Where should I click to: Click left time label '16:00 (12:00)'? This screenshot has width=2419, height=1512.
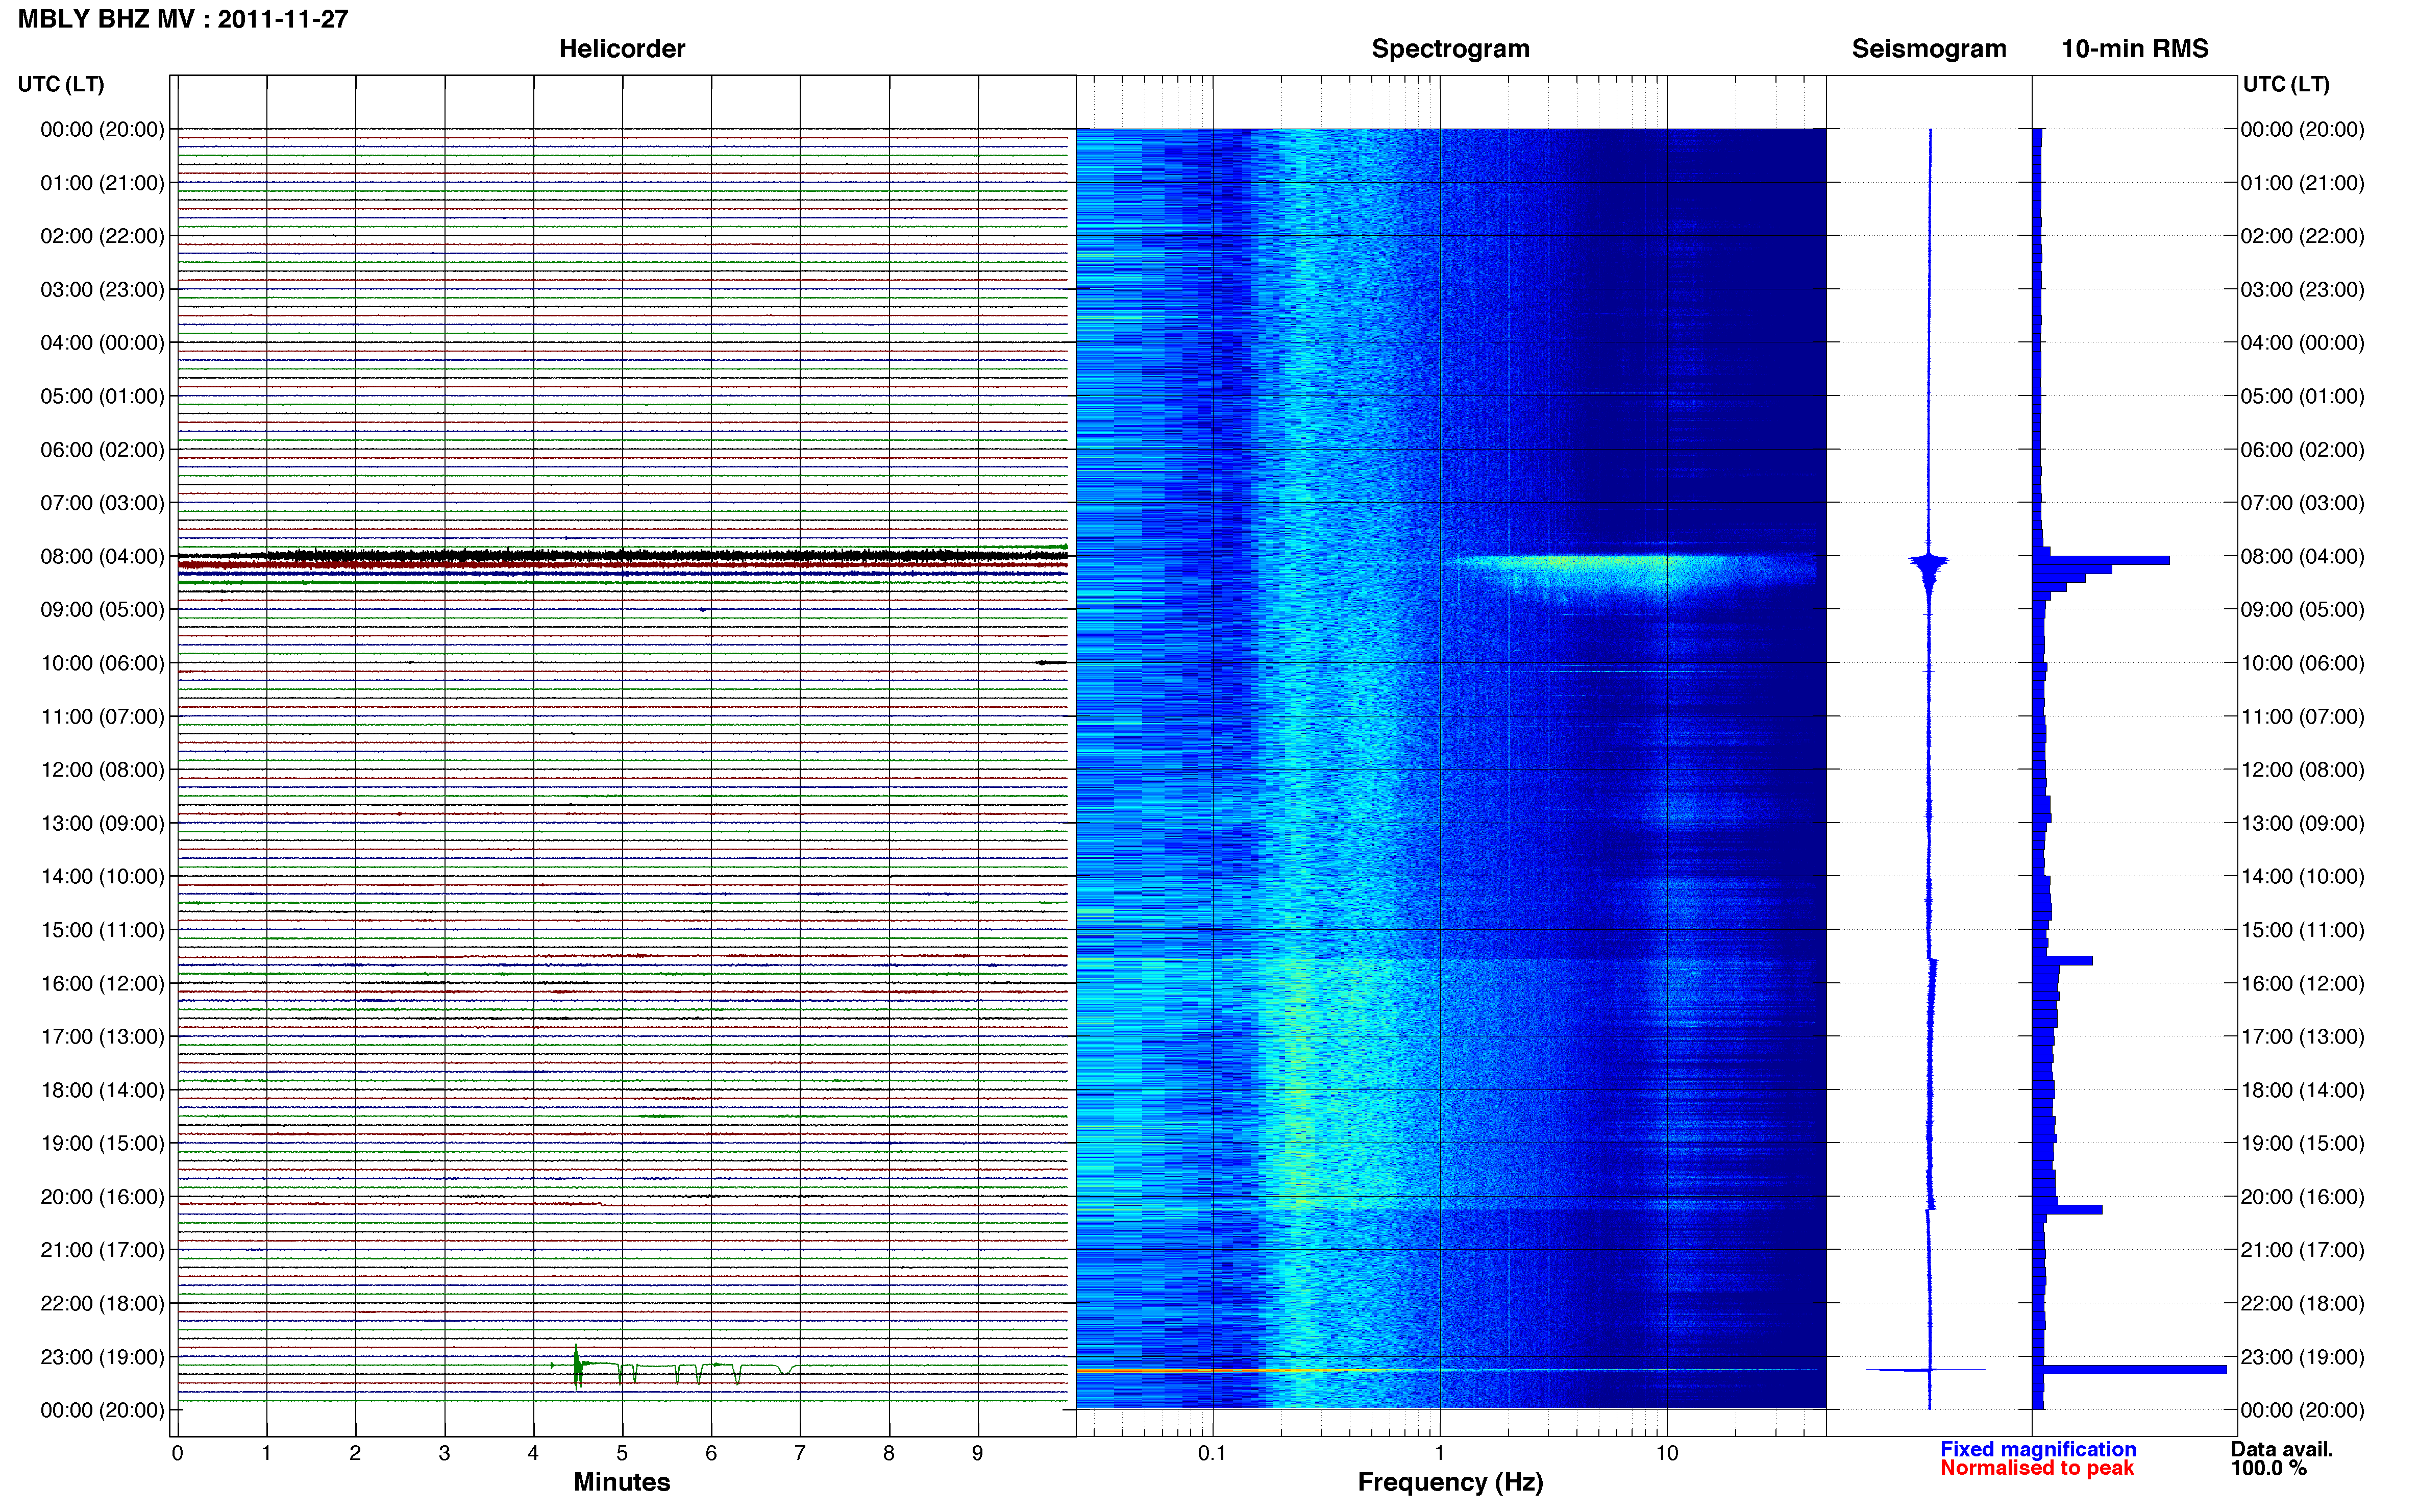(102, 983)
